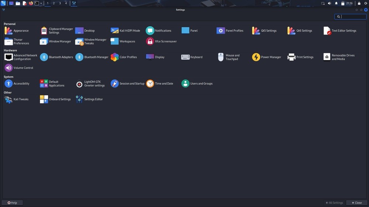Open Qt6 Settings
The image size is (369, 207).
pyautogui.click(x=300, y=31)
